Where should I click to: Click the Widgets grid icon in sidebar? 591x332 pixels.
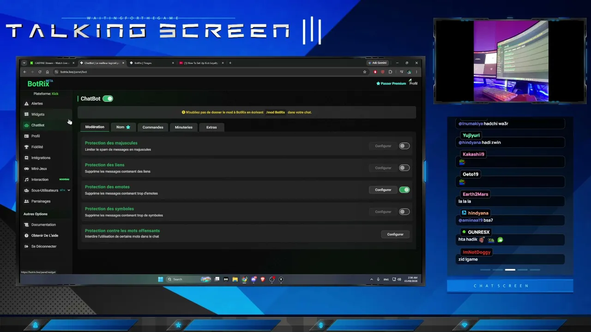[26, 114]
